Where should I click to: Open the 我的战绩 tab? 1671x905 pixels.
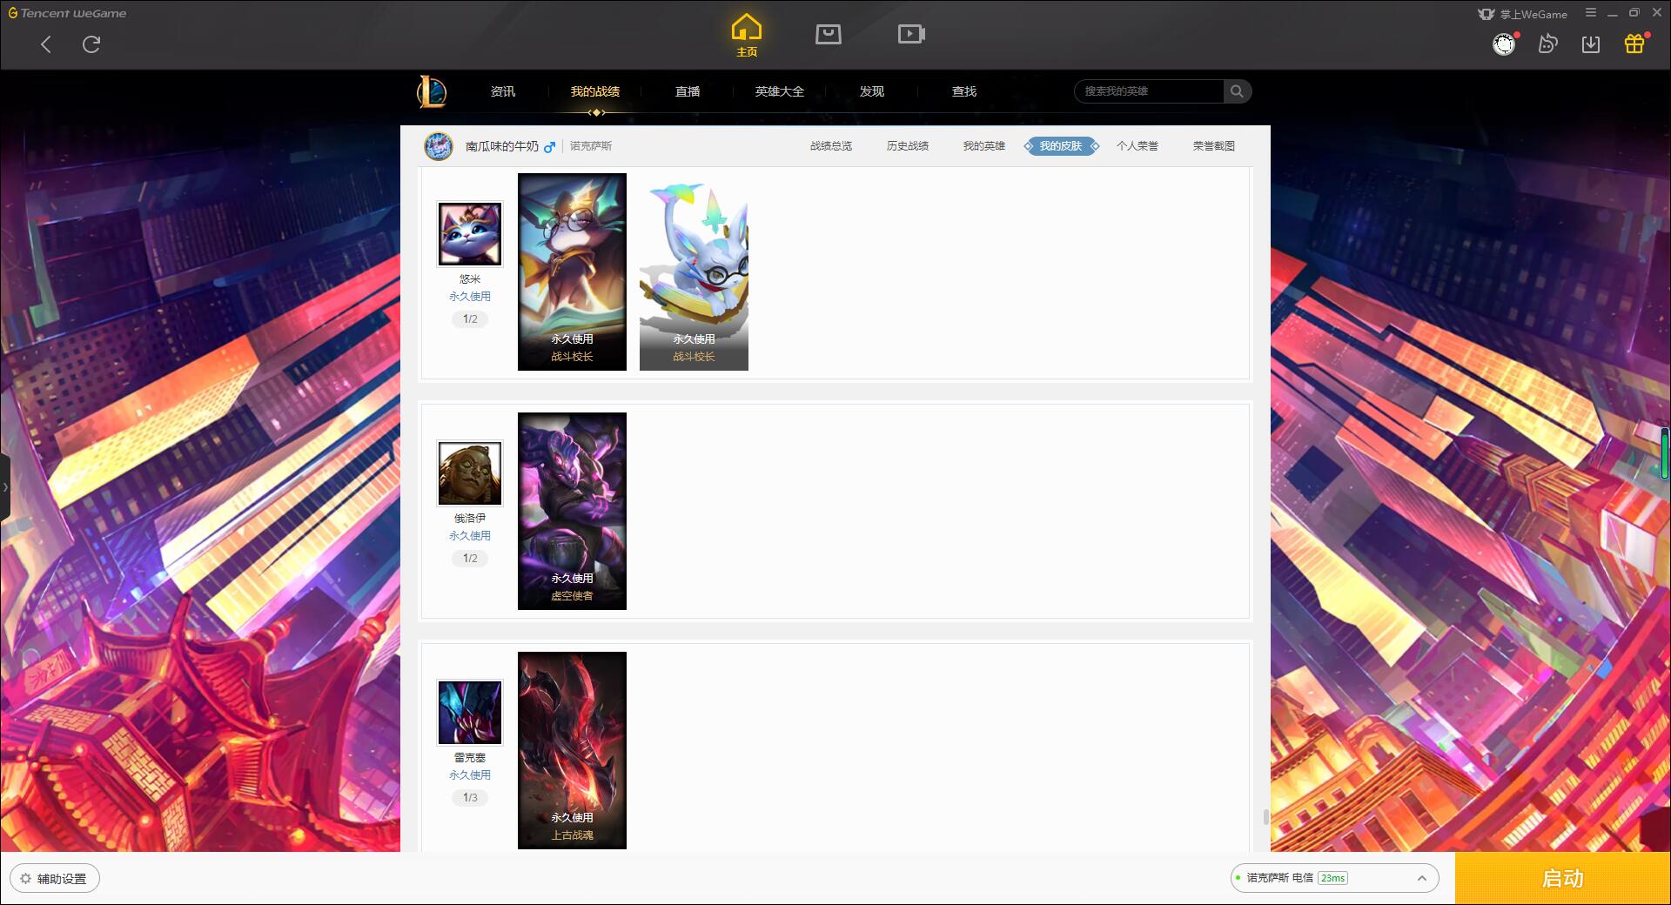595,91
